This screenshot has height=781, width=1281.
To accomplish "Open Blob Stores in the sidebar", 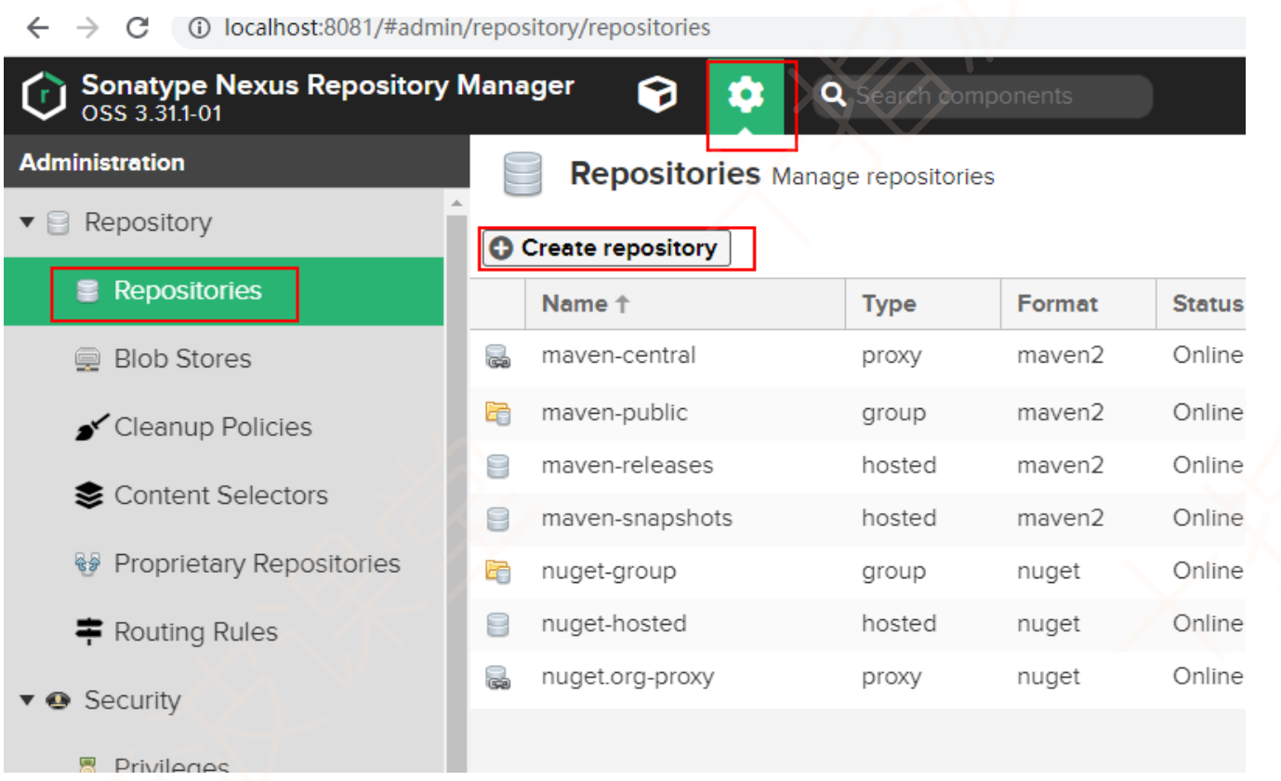I will pyautogui.click(x=224, y=359).
